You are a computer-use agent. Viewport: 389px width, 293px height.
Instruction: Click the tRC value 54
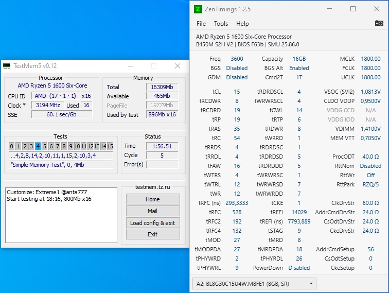tap(237, 138)
